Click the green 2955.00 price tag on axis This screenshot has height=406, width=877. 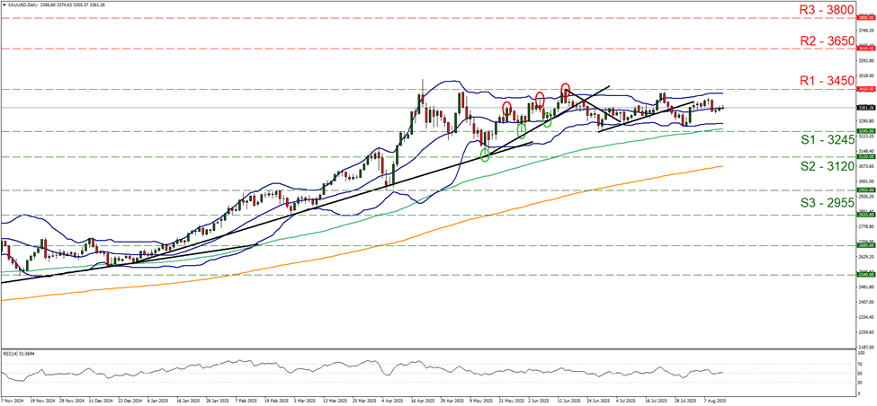click(864, 190)
